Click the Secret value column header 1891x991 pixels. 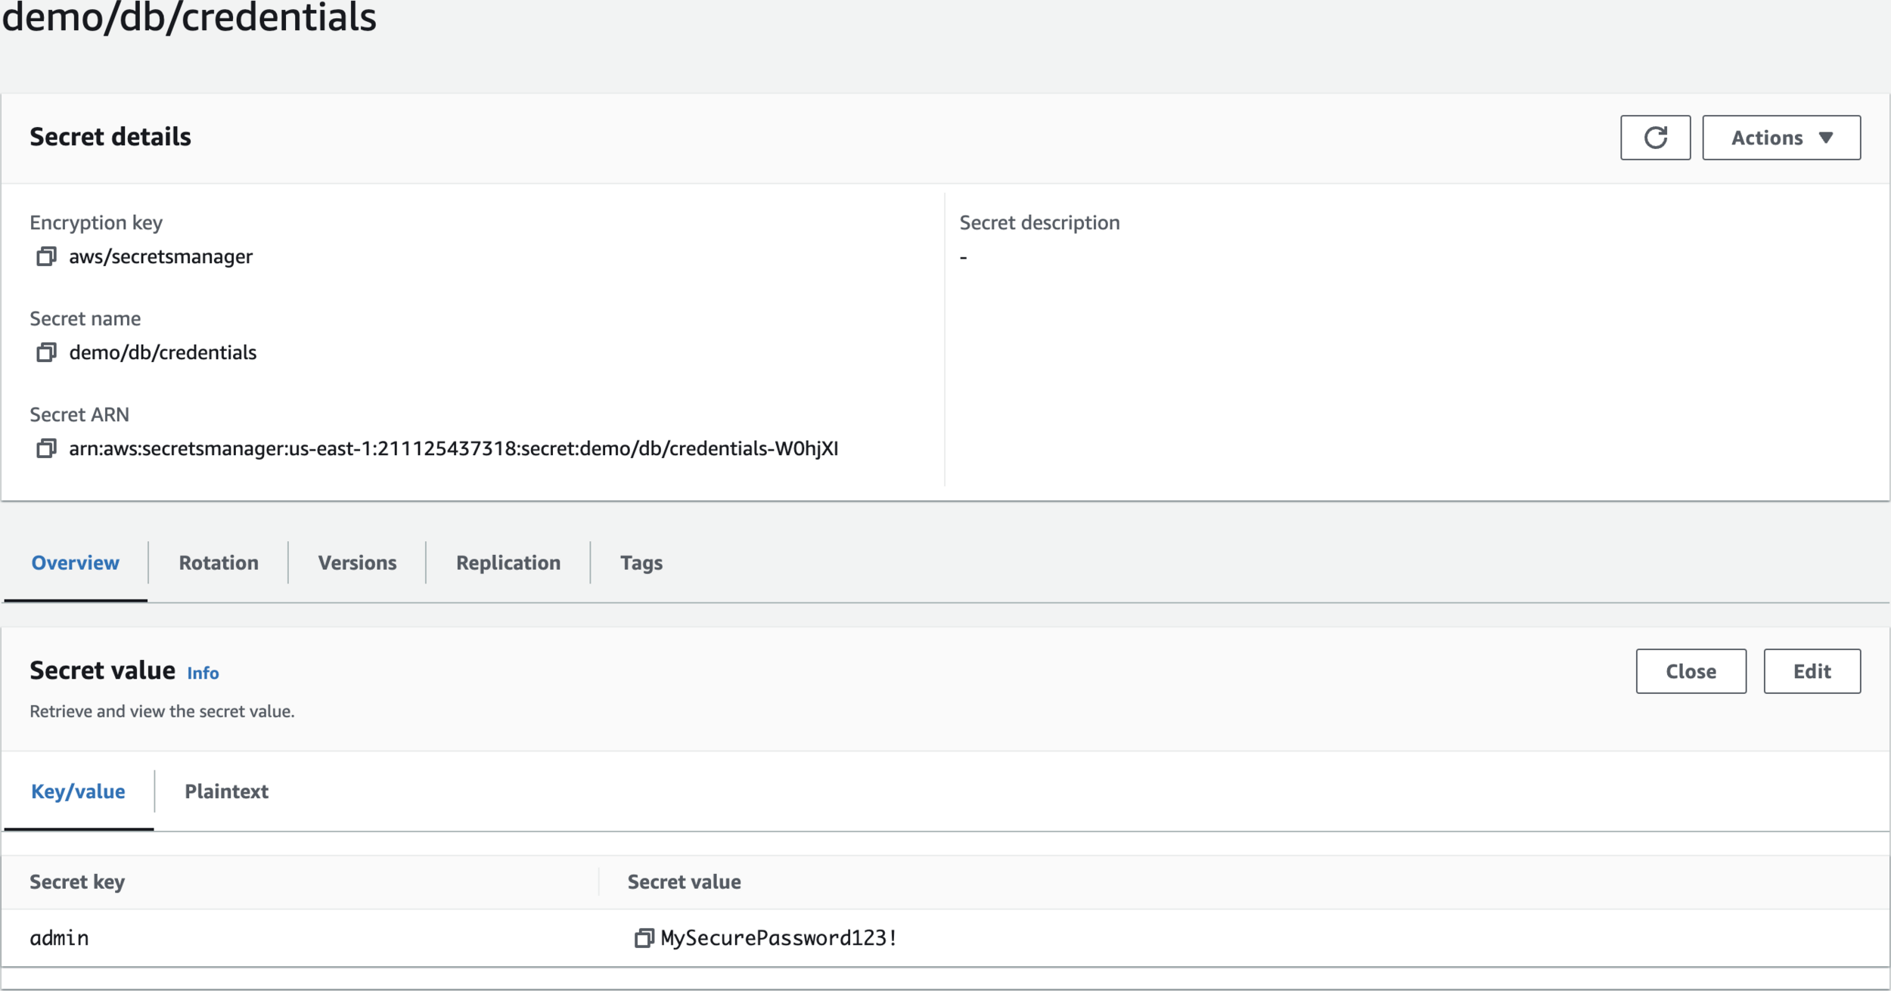click(684, 882)
